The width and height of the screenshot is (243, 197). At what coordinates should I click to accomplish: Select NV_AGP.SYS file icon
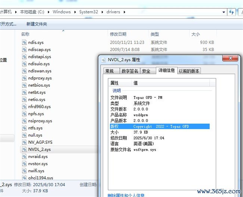tap(24, 142)
